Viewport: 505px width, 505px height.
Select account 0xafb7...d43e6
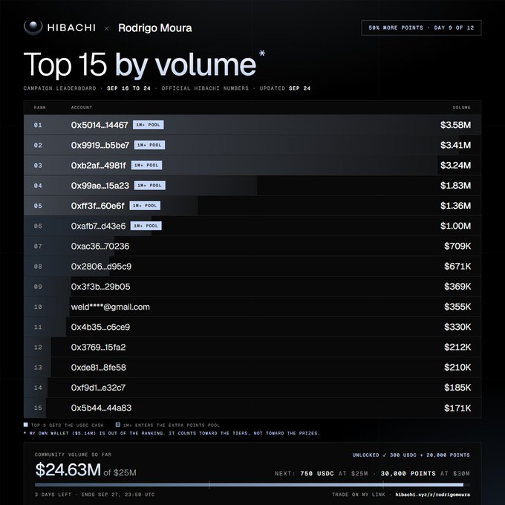point(99,226)
